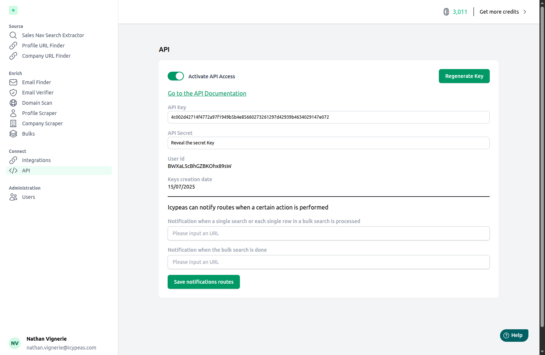545x355 pixels.
Task: Go to Bulks label in sidebar
Action: pyautogui.click(x=28, y=134)
